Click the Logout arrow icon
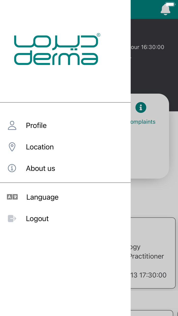The image size is (178, 316). point(12,218)
